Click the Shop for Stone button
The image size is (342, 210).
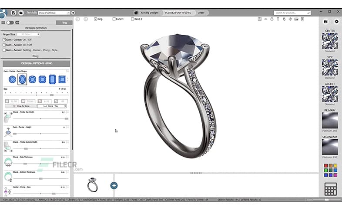[x=21, y=106]
